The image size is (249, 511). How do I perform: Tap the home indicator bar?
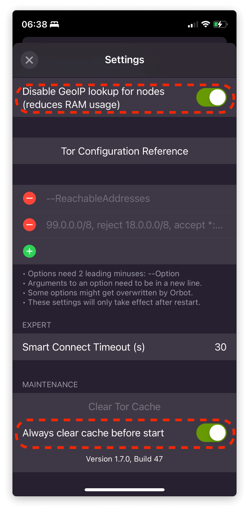click(124, 490)
